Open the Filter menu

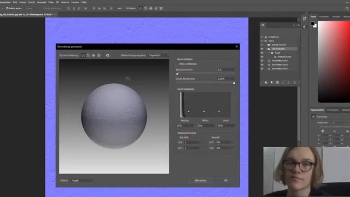(51, 2)
